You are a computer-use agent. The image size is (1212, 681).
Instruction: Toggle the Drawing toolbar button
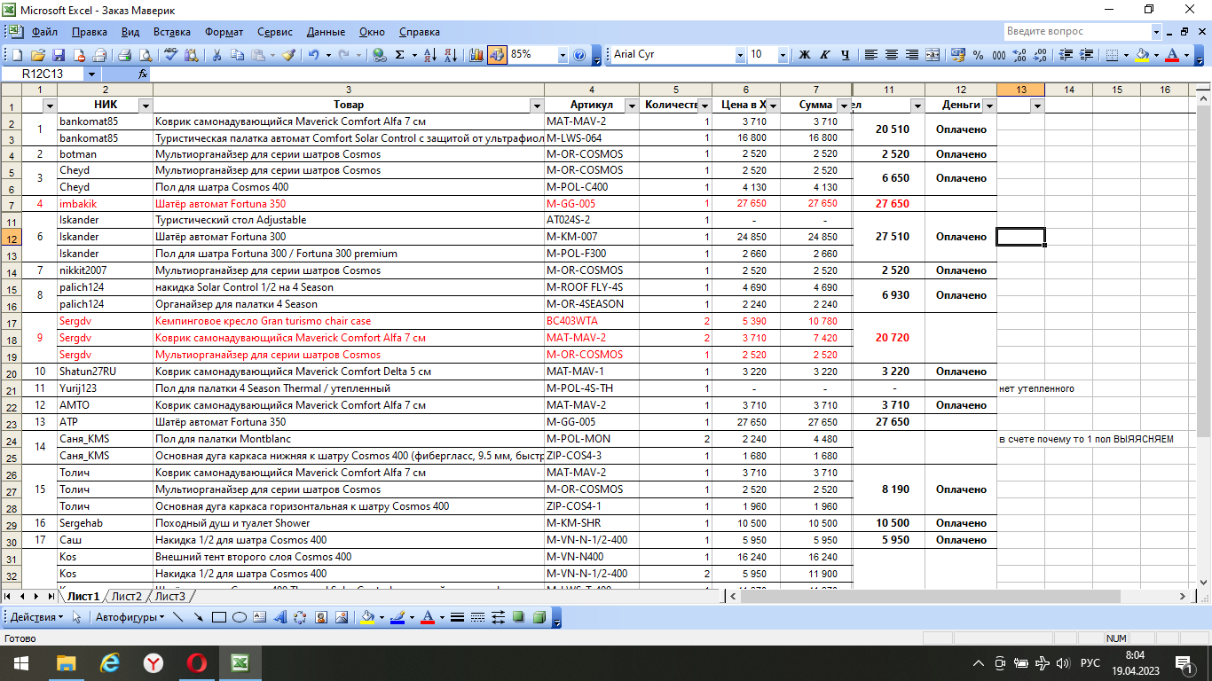click(x=497, y=55)
